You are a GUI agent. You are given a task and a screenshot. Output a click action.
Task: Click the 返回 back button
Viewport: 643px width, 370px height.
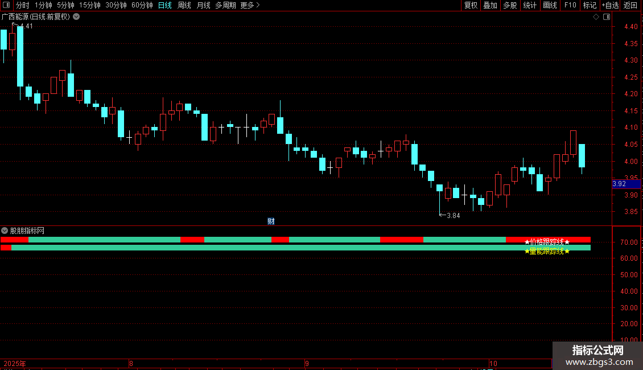click(630, 5)
